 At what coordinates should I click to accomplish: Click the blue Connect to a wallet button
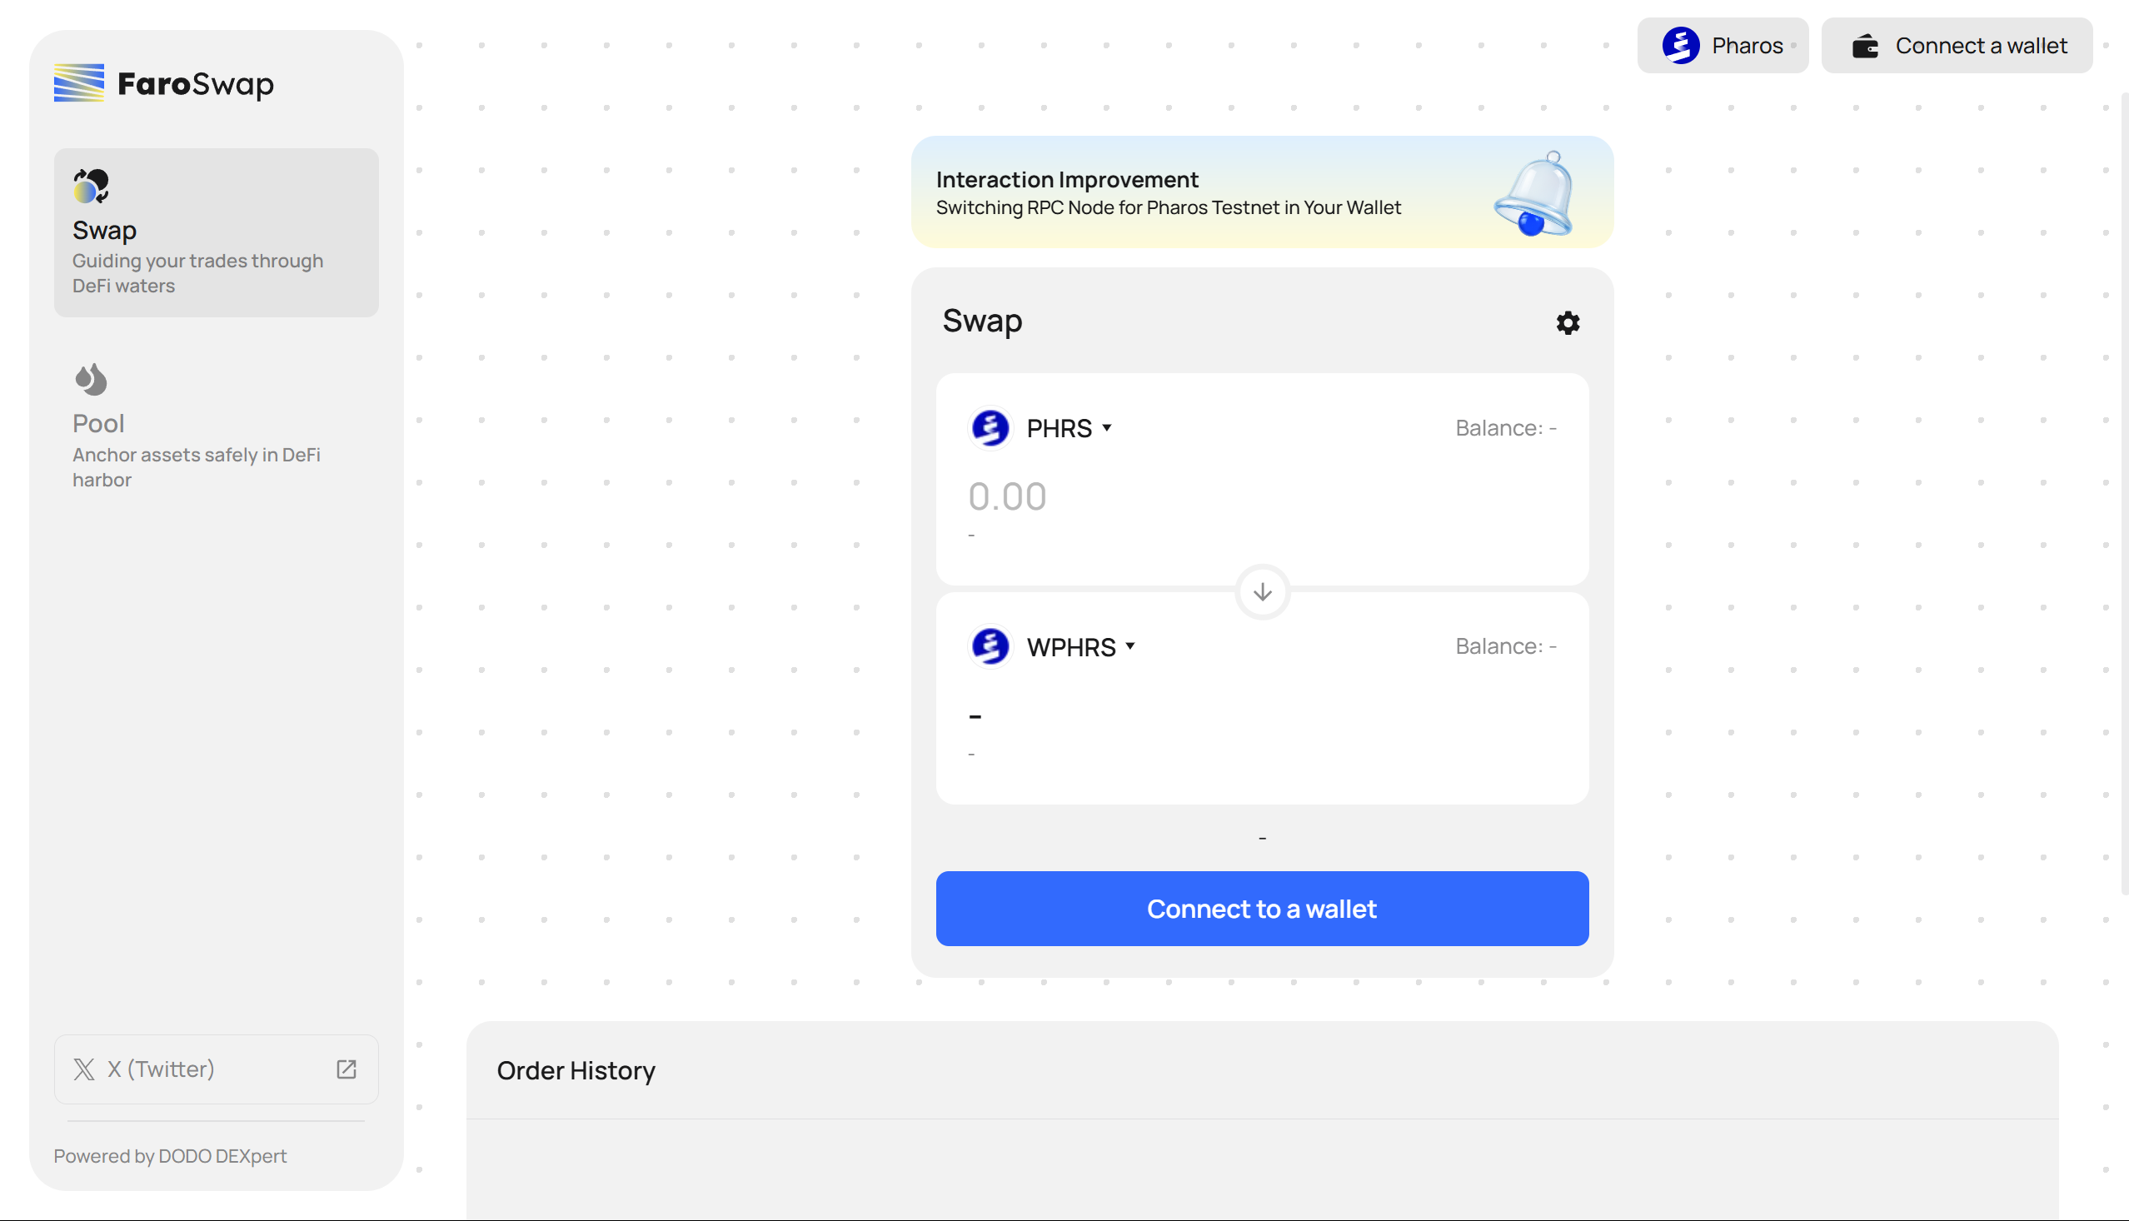[x=1262, y=908]
